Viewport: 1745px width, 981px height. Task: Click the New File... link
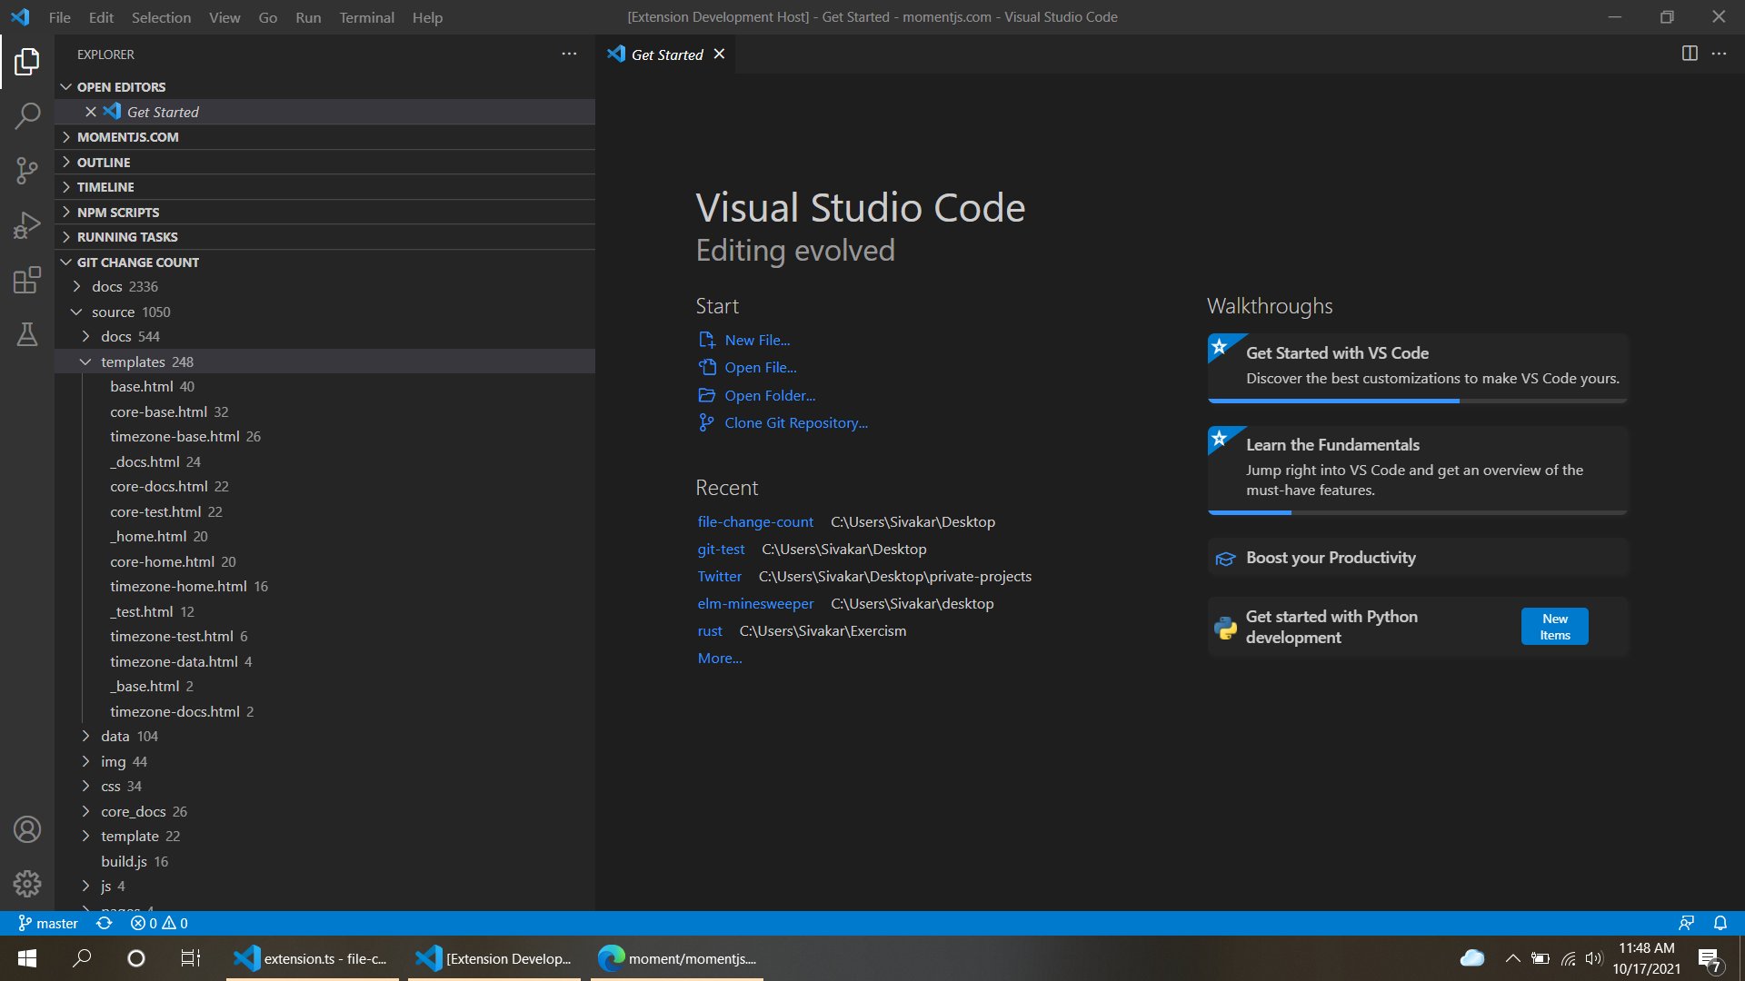tap(757, 341)
